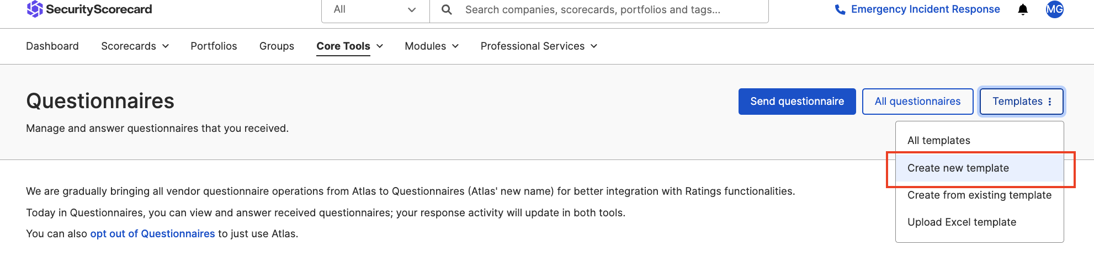Open the Portfolios tab
The width and height of the screenshot is (1094, 277).
pyautogui.click(x=214, y=46)
